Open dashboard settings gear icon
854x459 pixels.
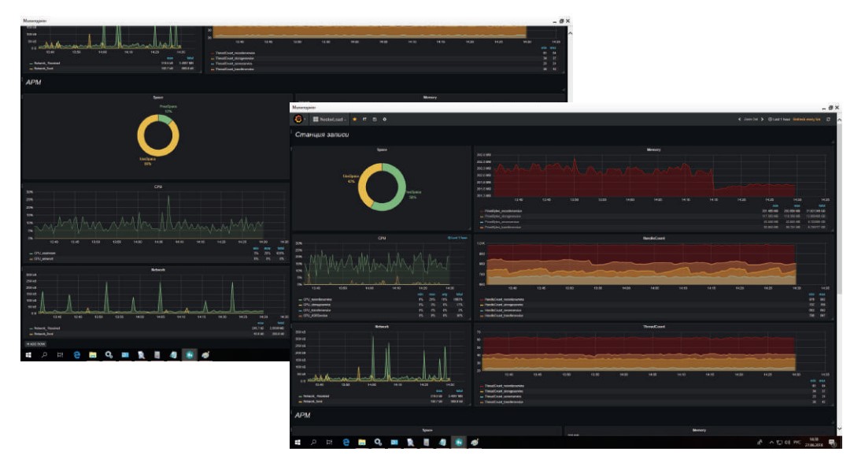385,119
